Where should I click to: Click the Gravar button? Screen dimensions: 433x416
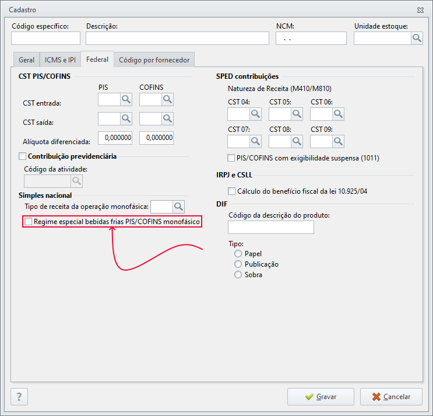point(321,397)
